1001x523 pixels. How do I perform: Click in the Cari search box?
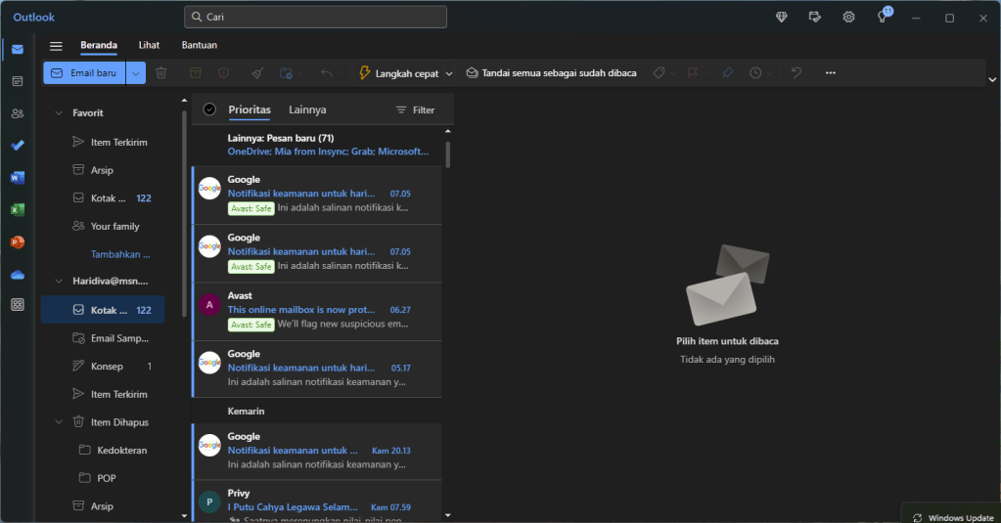tap(315, 18)
